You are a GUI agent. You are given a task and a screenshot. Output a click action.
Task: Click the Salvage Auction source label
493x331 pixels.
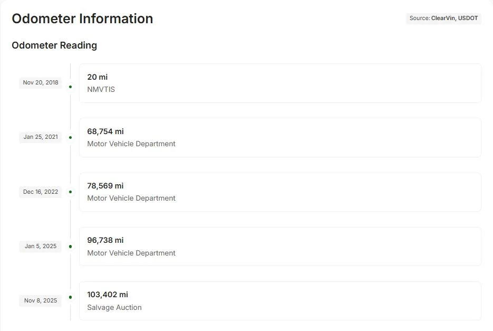click(114, 307)
